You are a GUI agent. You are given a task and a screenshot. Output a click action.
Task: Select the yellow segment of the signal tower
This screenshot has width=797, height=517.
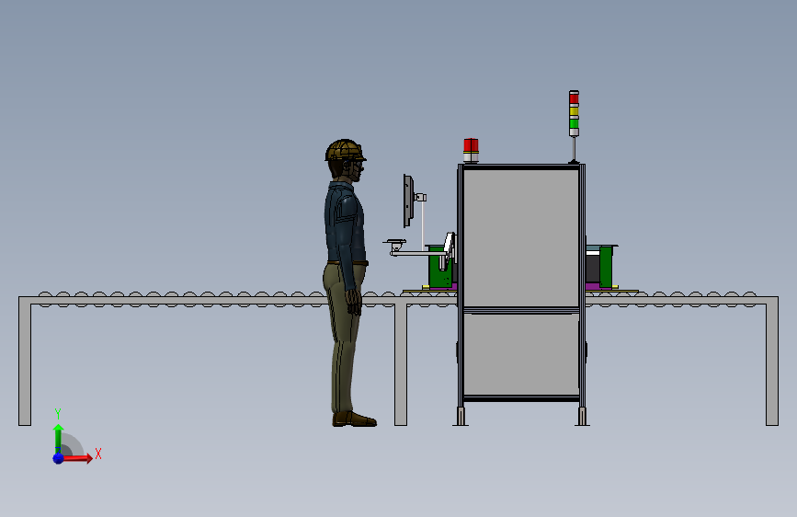tap(574, 111)
